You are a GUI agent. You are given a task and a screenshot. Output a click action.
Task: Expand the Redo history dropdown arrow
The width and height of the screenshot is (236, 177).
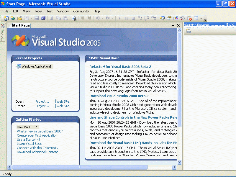(113, 19)
